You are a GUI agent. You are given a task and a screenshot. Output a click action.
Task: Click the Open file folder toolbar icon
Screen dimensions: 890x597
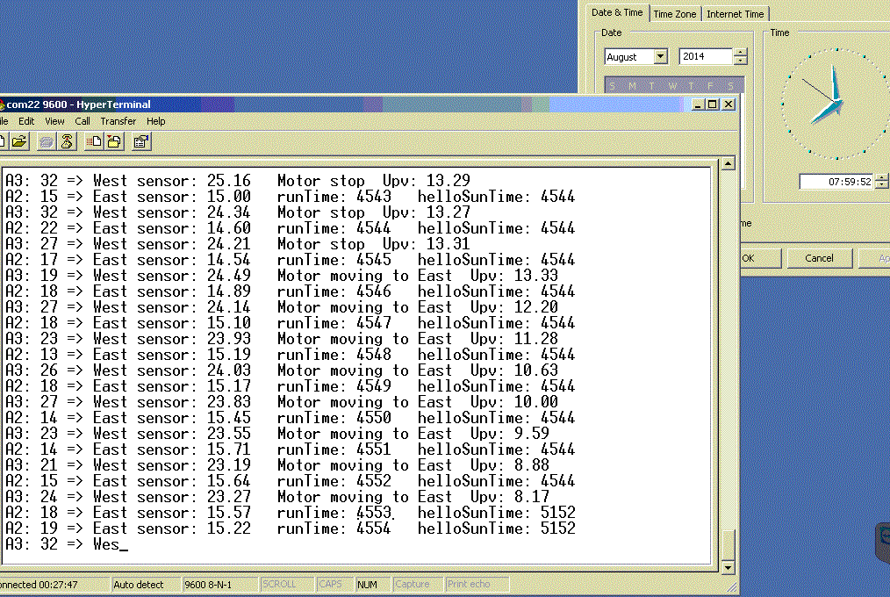(x=19, y=141)
